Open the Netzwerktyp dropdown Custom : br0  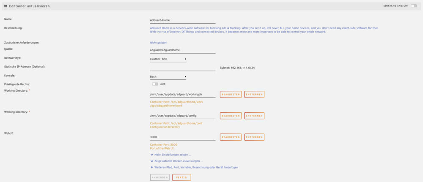coord(168,59)
